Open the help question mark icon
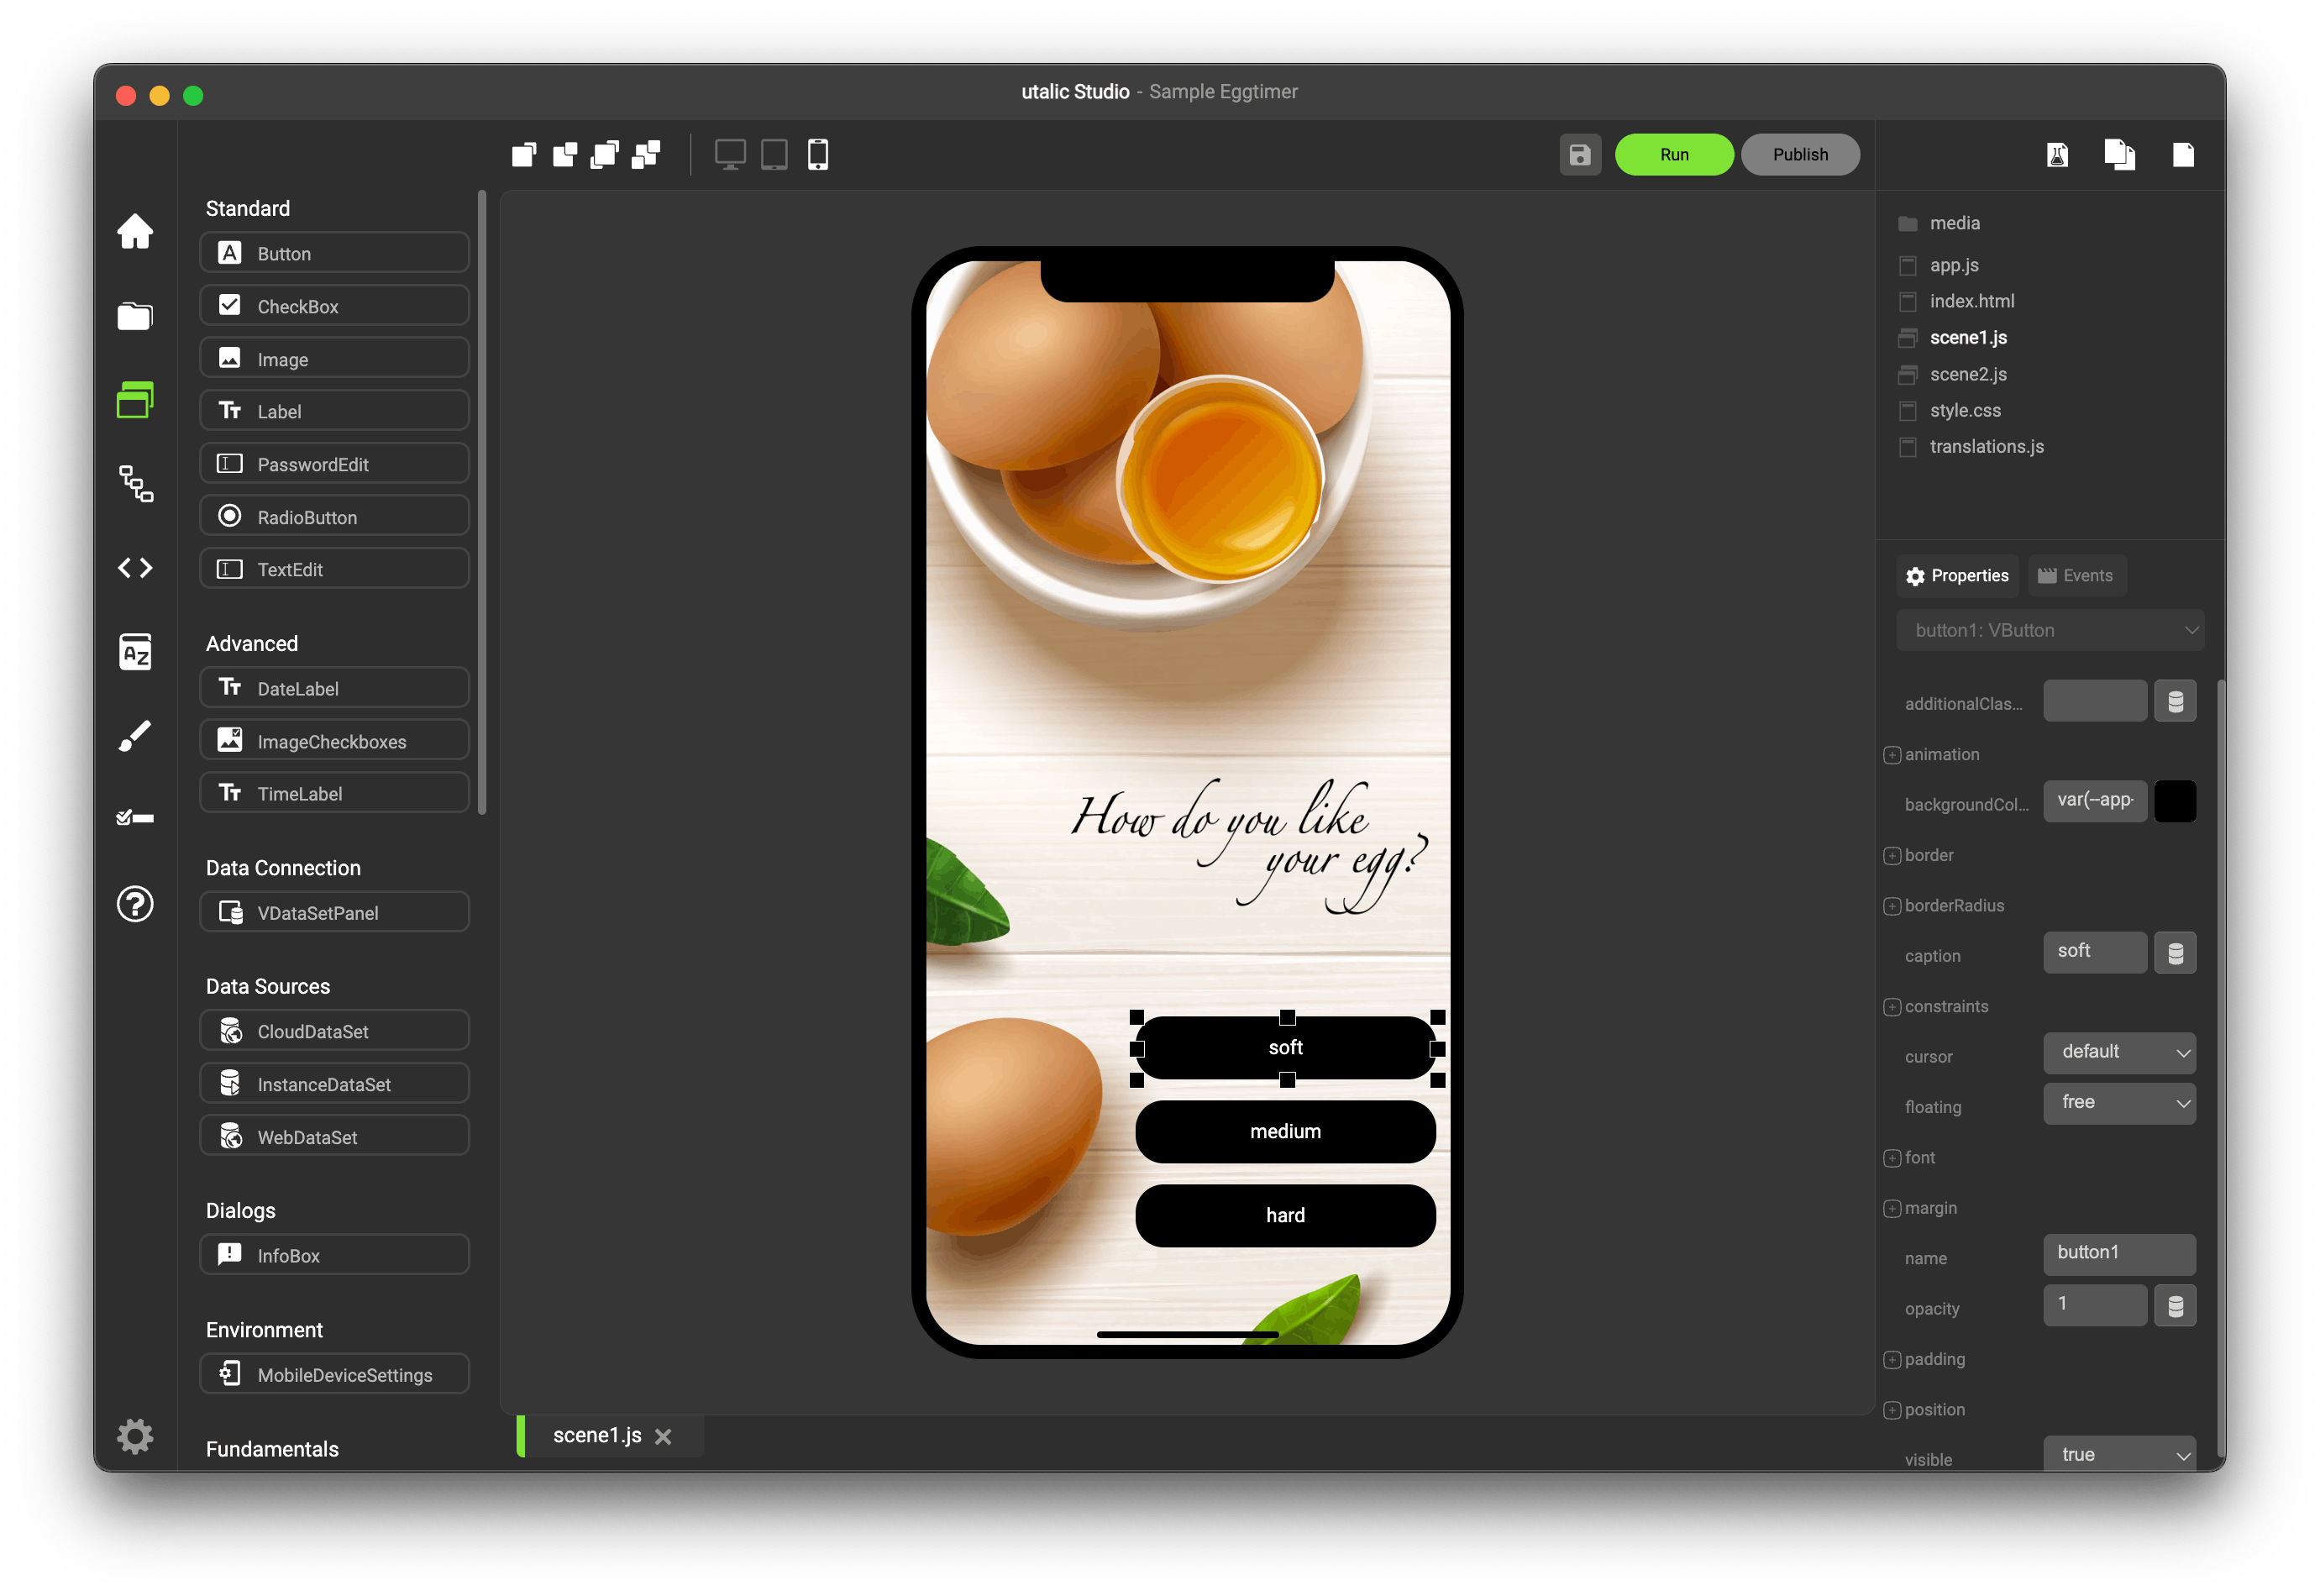 [135, 904]
